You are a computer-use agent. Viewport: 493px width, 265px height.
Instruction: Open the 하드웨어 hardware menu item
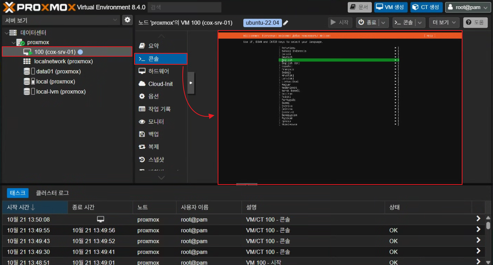coord(161,71)
